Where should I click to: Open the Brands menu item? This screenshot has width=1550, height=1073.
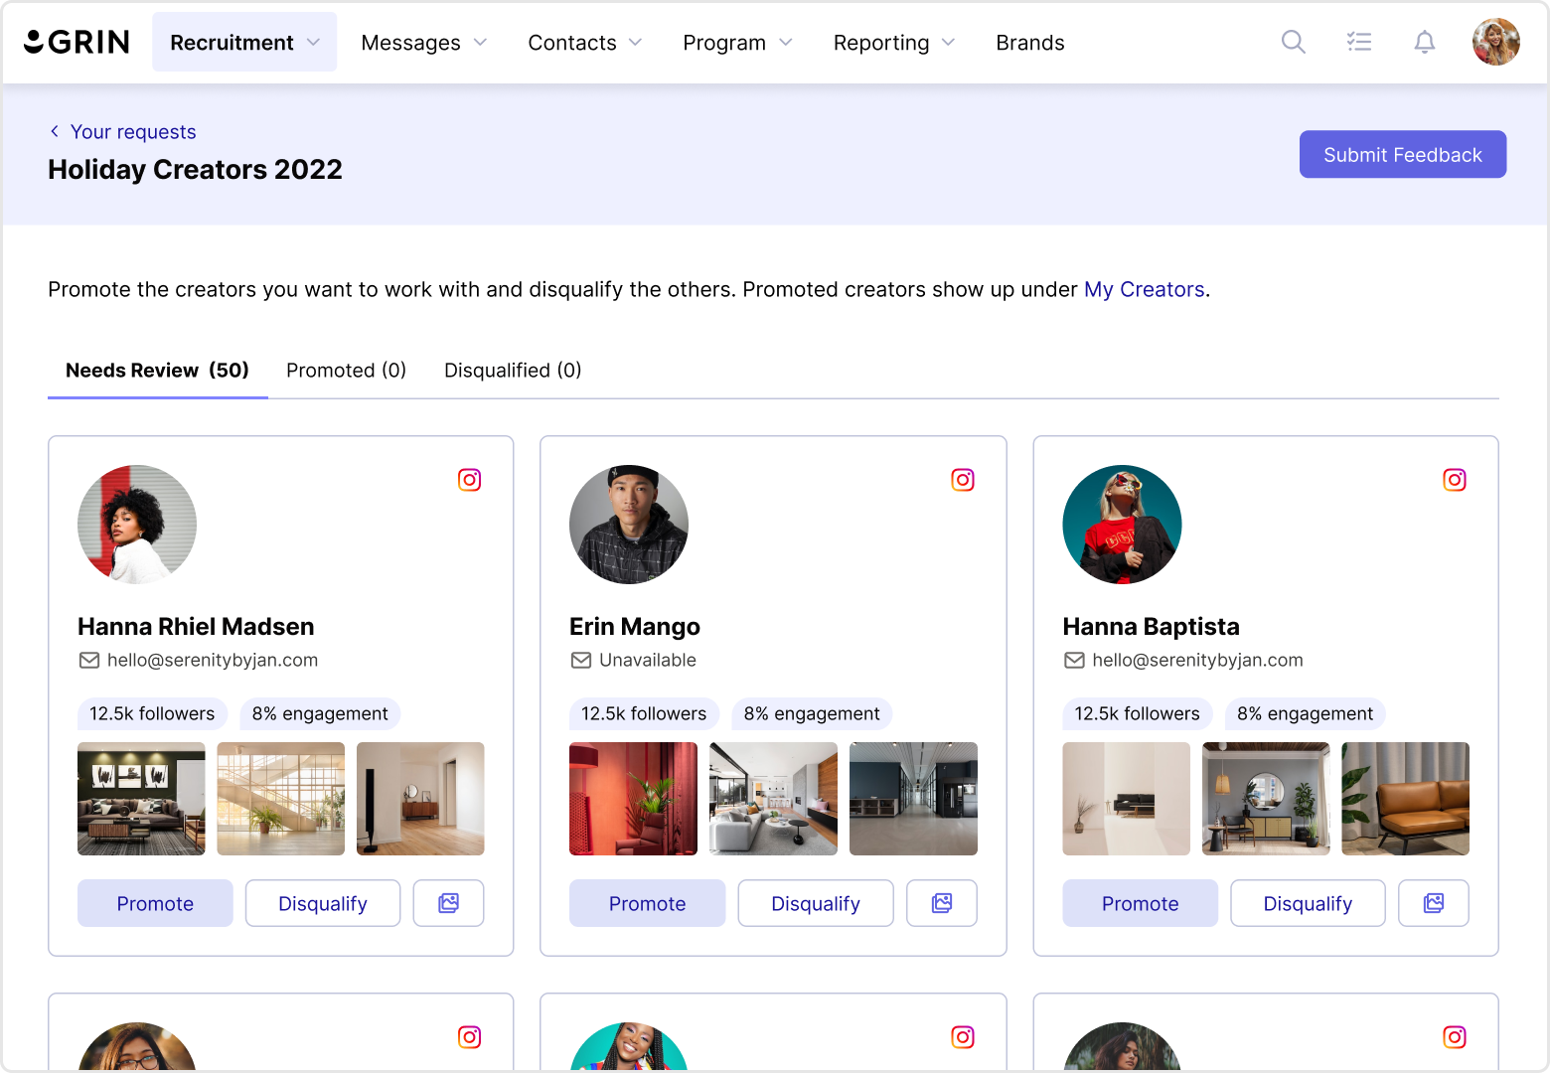coord(1030,43)
